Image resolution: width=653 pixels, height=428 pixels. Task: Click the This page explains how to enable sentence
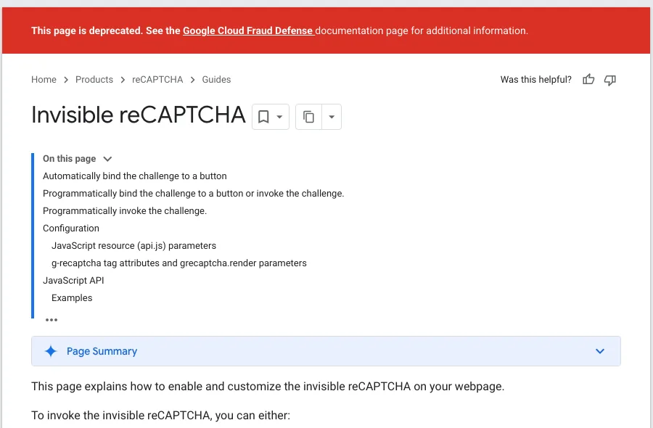[268, 387]
